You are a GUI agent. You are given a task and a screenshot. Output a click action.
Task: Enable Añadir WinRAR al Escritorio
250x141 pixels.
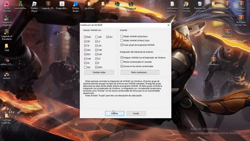[121, 36]
